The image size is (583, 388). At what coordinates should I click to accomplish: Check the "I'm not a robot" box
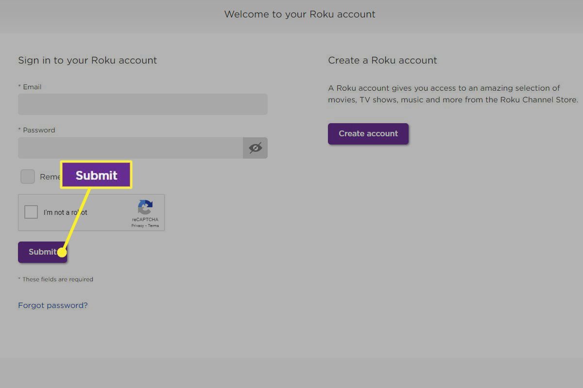[31, 212]
